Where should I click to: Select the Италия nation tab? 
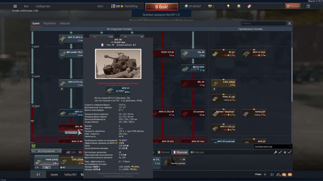coord(163,152)
